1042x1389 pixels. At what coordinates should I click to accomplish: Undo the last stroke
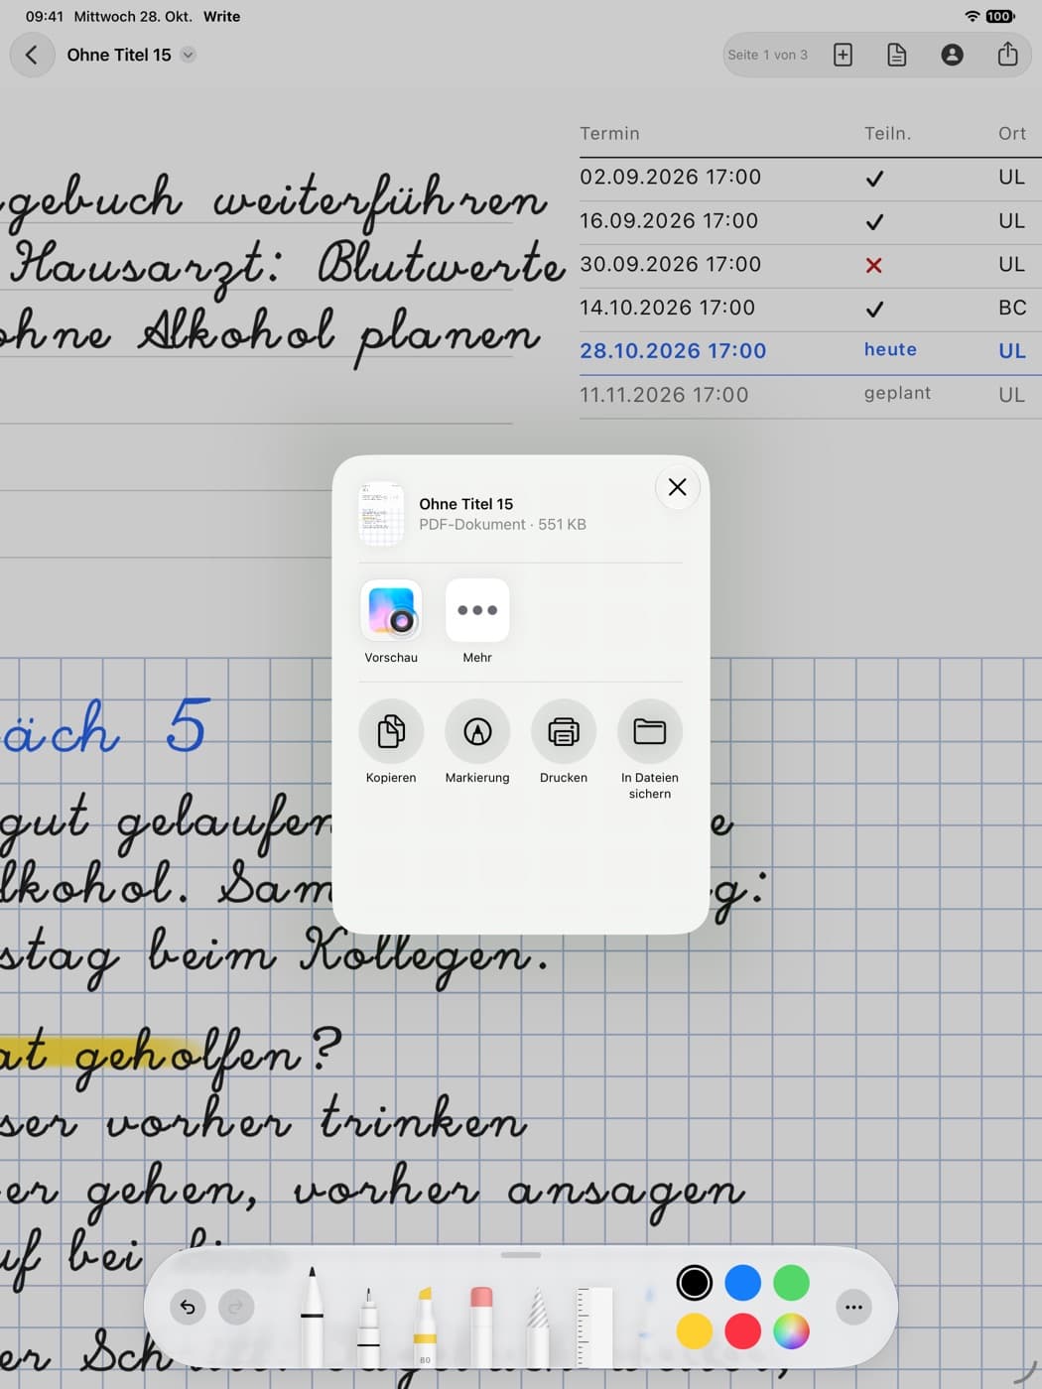coord(188,1307)
